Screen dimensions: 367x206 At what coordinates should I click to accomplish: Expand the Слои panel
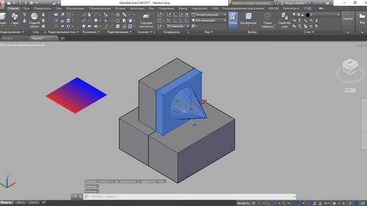(x=309, y=32)
